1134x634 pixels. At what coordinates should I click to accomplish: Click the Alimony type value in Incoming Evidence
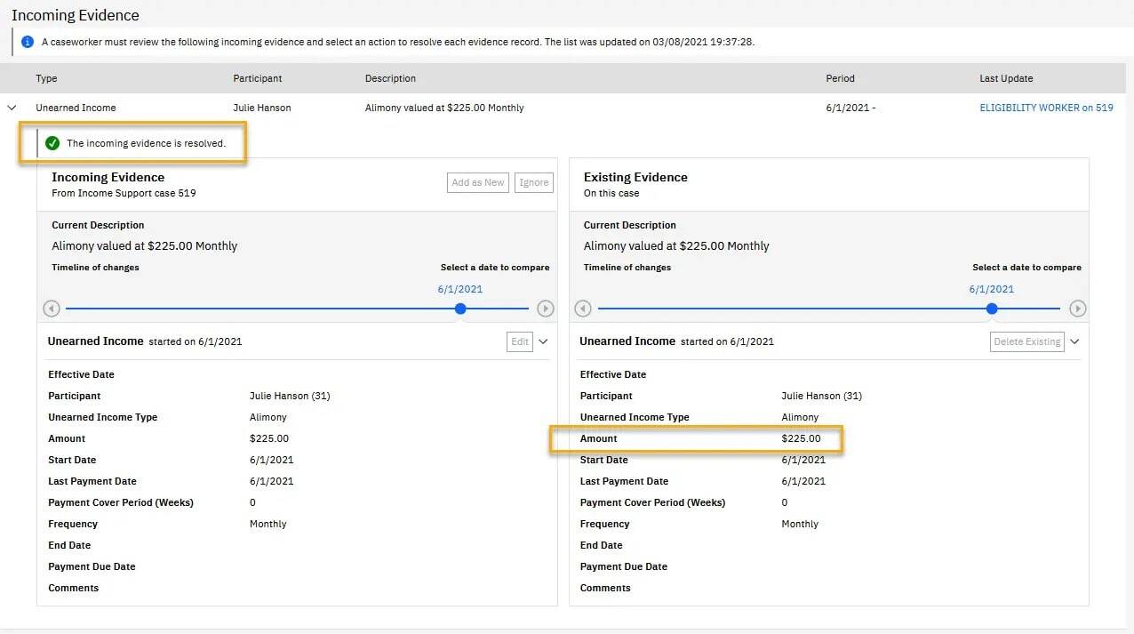268,417
